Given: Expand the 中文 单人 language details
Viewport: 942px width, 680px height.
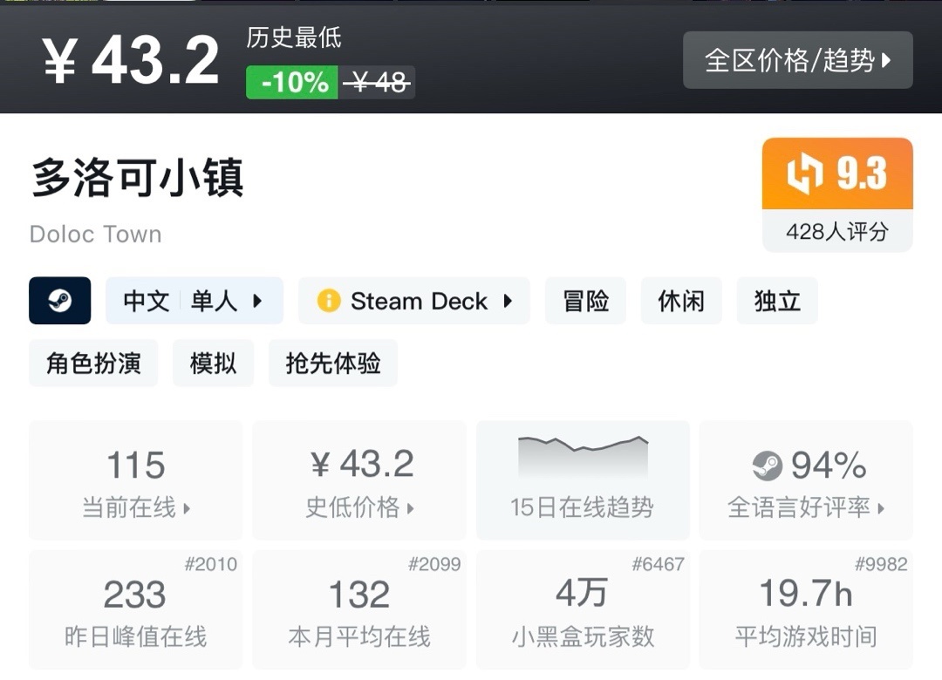Looking at the screenshot, I should click(194, 301).
